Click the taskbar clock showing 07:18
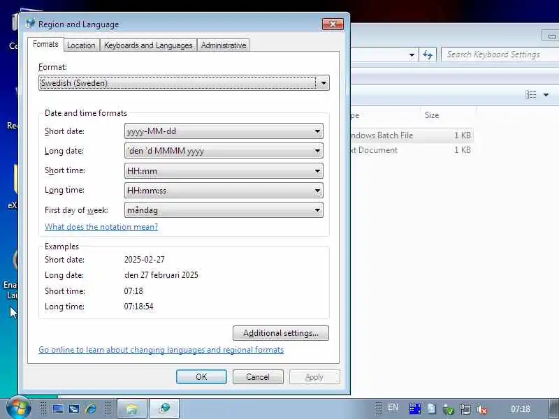559x419 pixels. click(521, 409)
